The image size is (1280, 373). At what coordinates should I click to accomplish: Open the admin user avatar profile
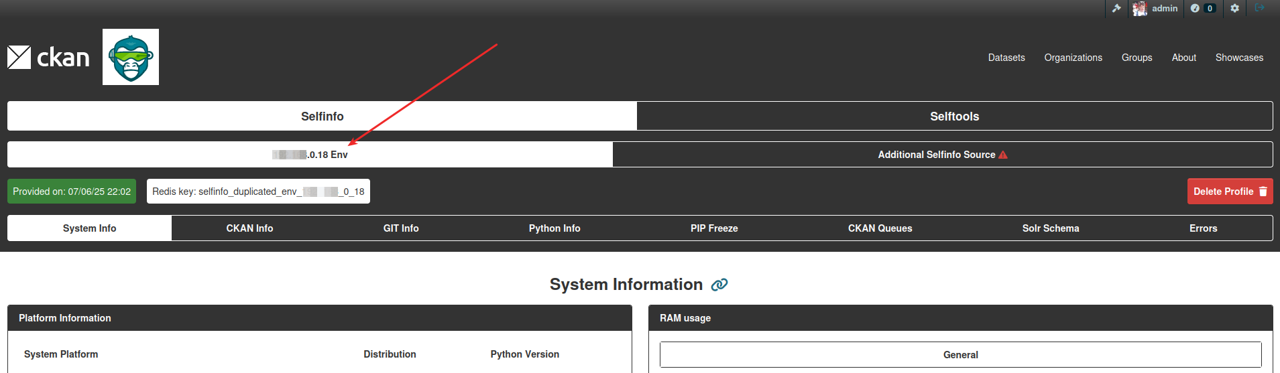pos(1140,9)
